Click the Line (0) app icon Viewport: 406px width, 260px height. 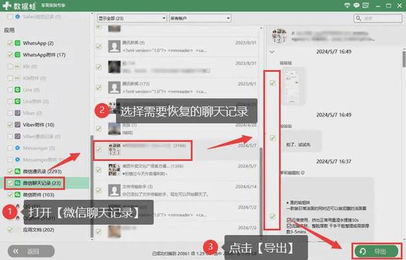[18, 90]
